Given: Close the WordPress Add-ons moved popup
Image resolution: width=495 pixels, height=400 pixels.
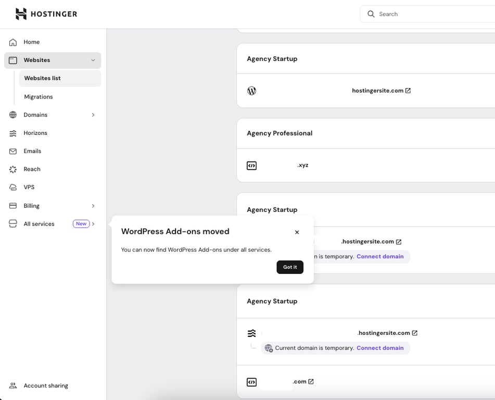Looking at the screenshot, I should pyautogui.click(x=297, y=232).
